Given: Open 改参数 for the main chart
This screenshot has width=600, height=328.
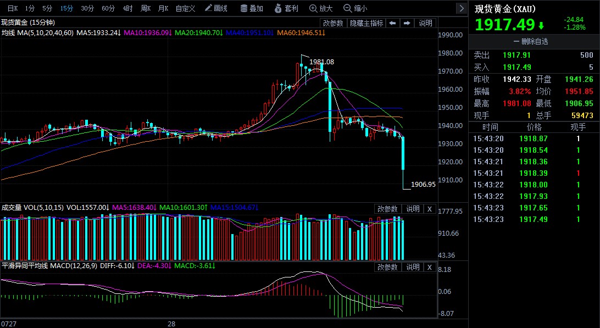Looking at the screenshot, I should 334,23.
